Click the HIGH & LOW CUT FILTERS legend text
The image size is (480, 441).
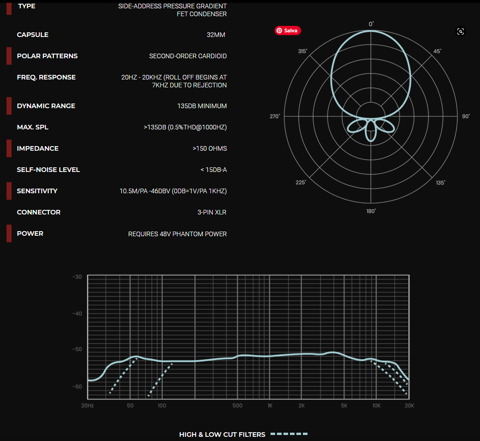click(x=222, y=435)
